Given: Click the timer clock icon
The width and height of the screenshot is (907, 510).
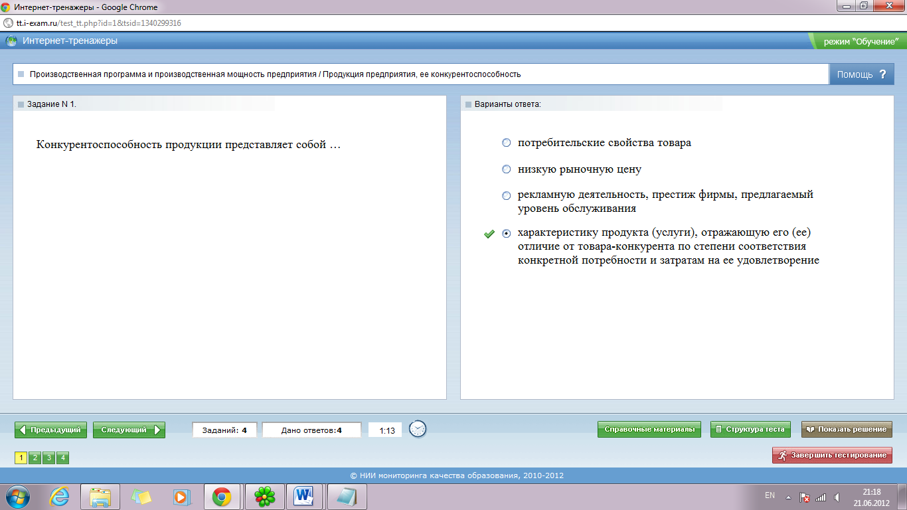Looking at the screenshot, I should pos(418,429).
